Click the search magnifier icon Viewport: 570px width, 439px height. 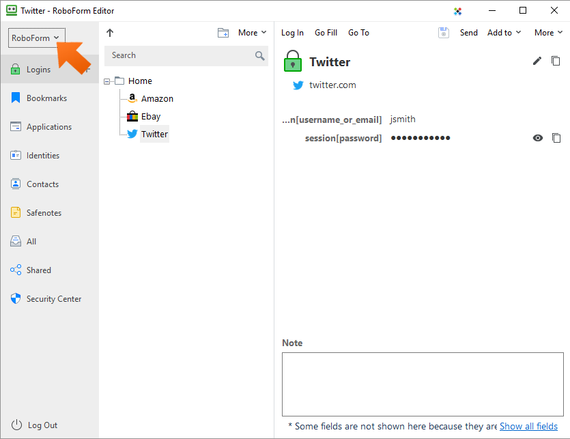click(260, 56)
